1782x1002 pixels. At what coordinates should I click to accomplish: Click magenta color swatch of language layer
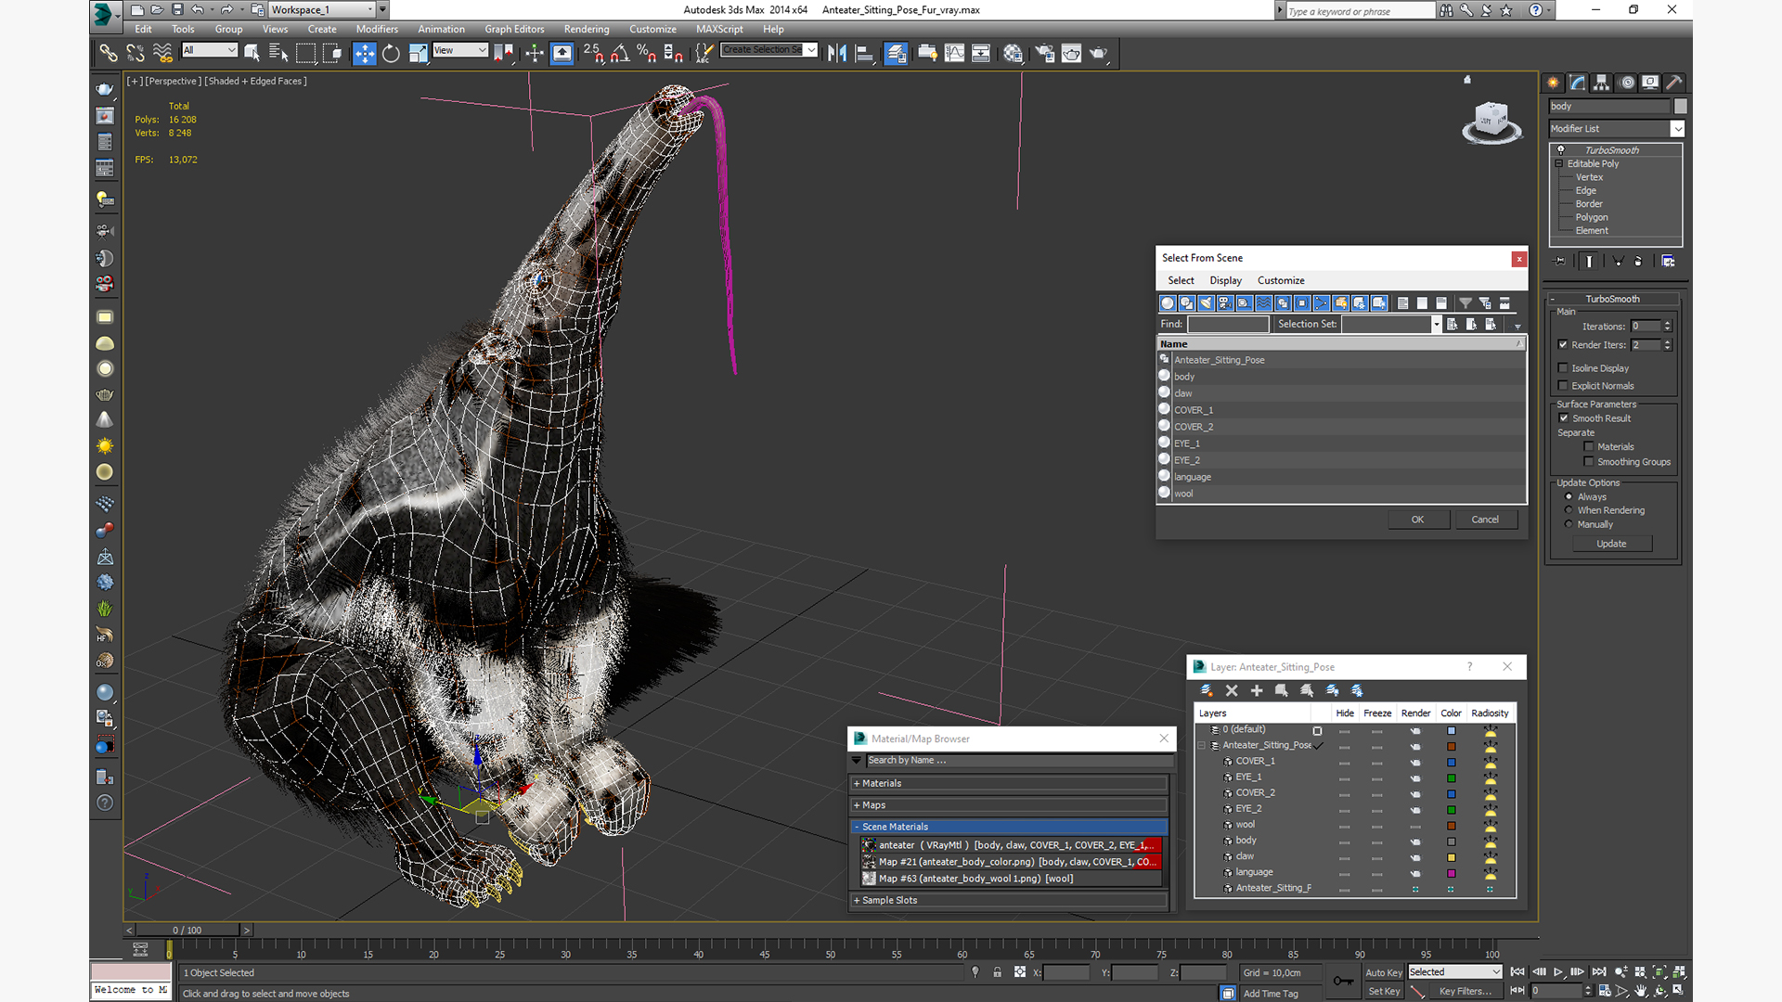pos(1451,873)
